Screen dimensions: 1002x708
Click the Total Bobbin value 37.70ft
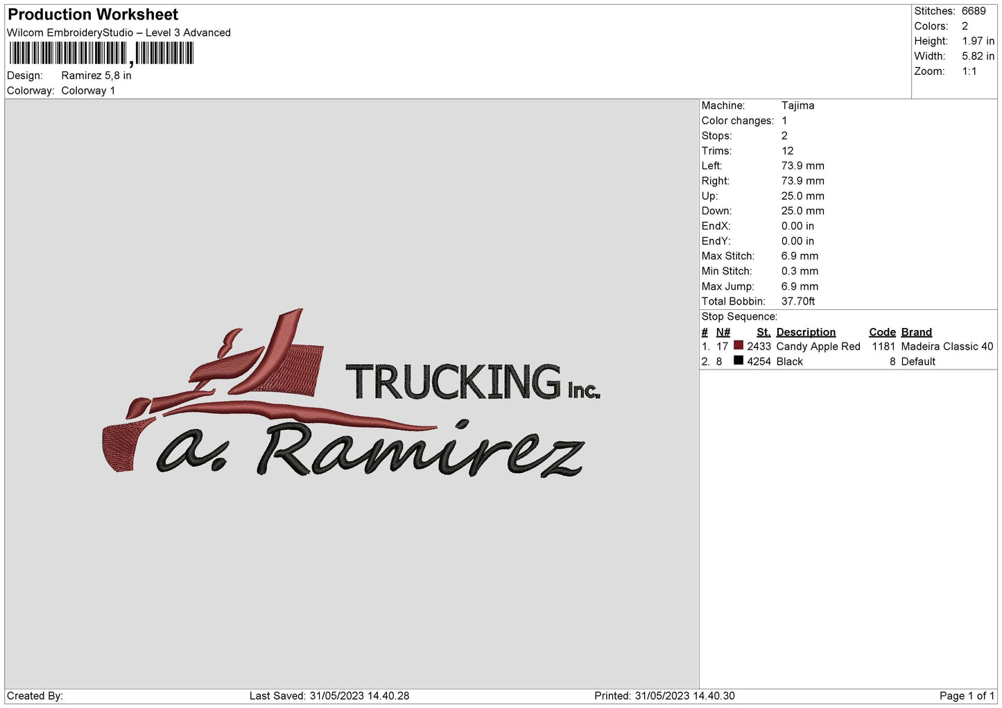798,302
